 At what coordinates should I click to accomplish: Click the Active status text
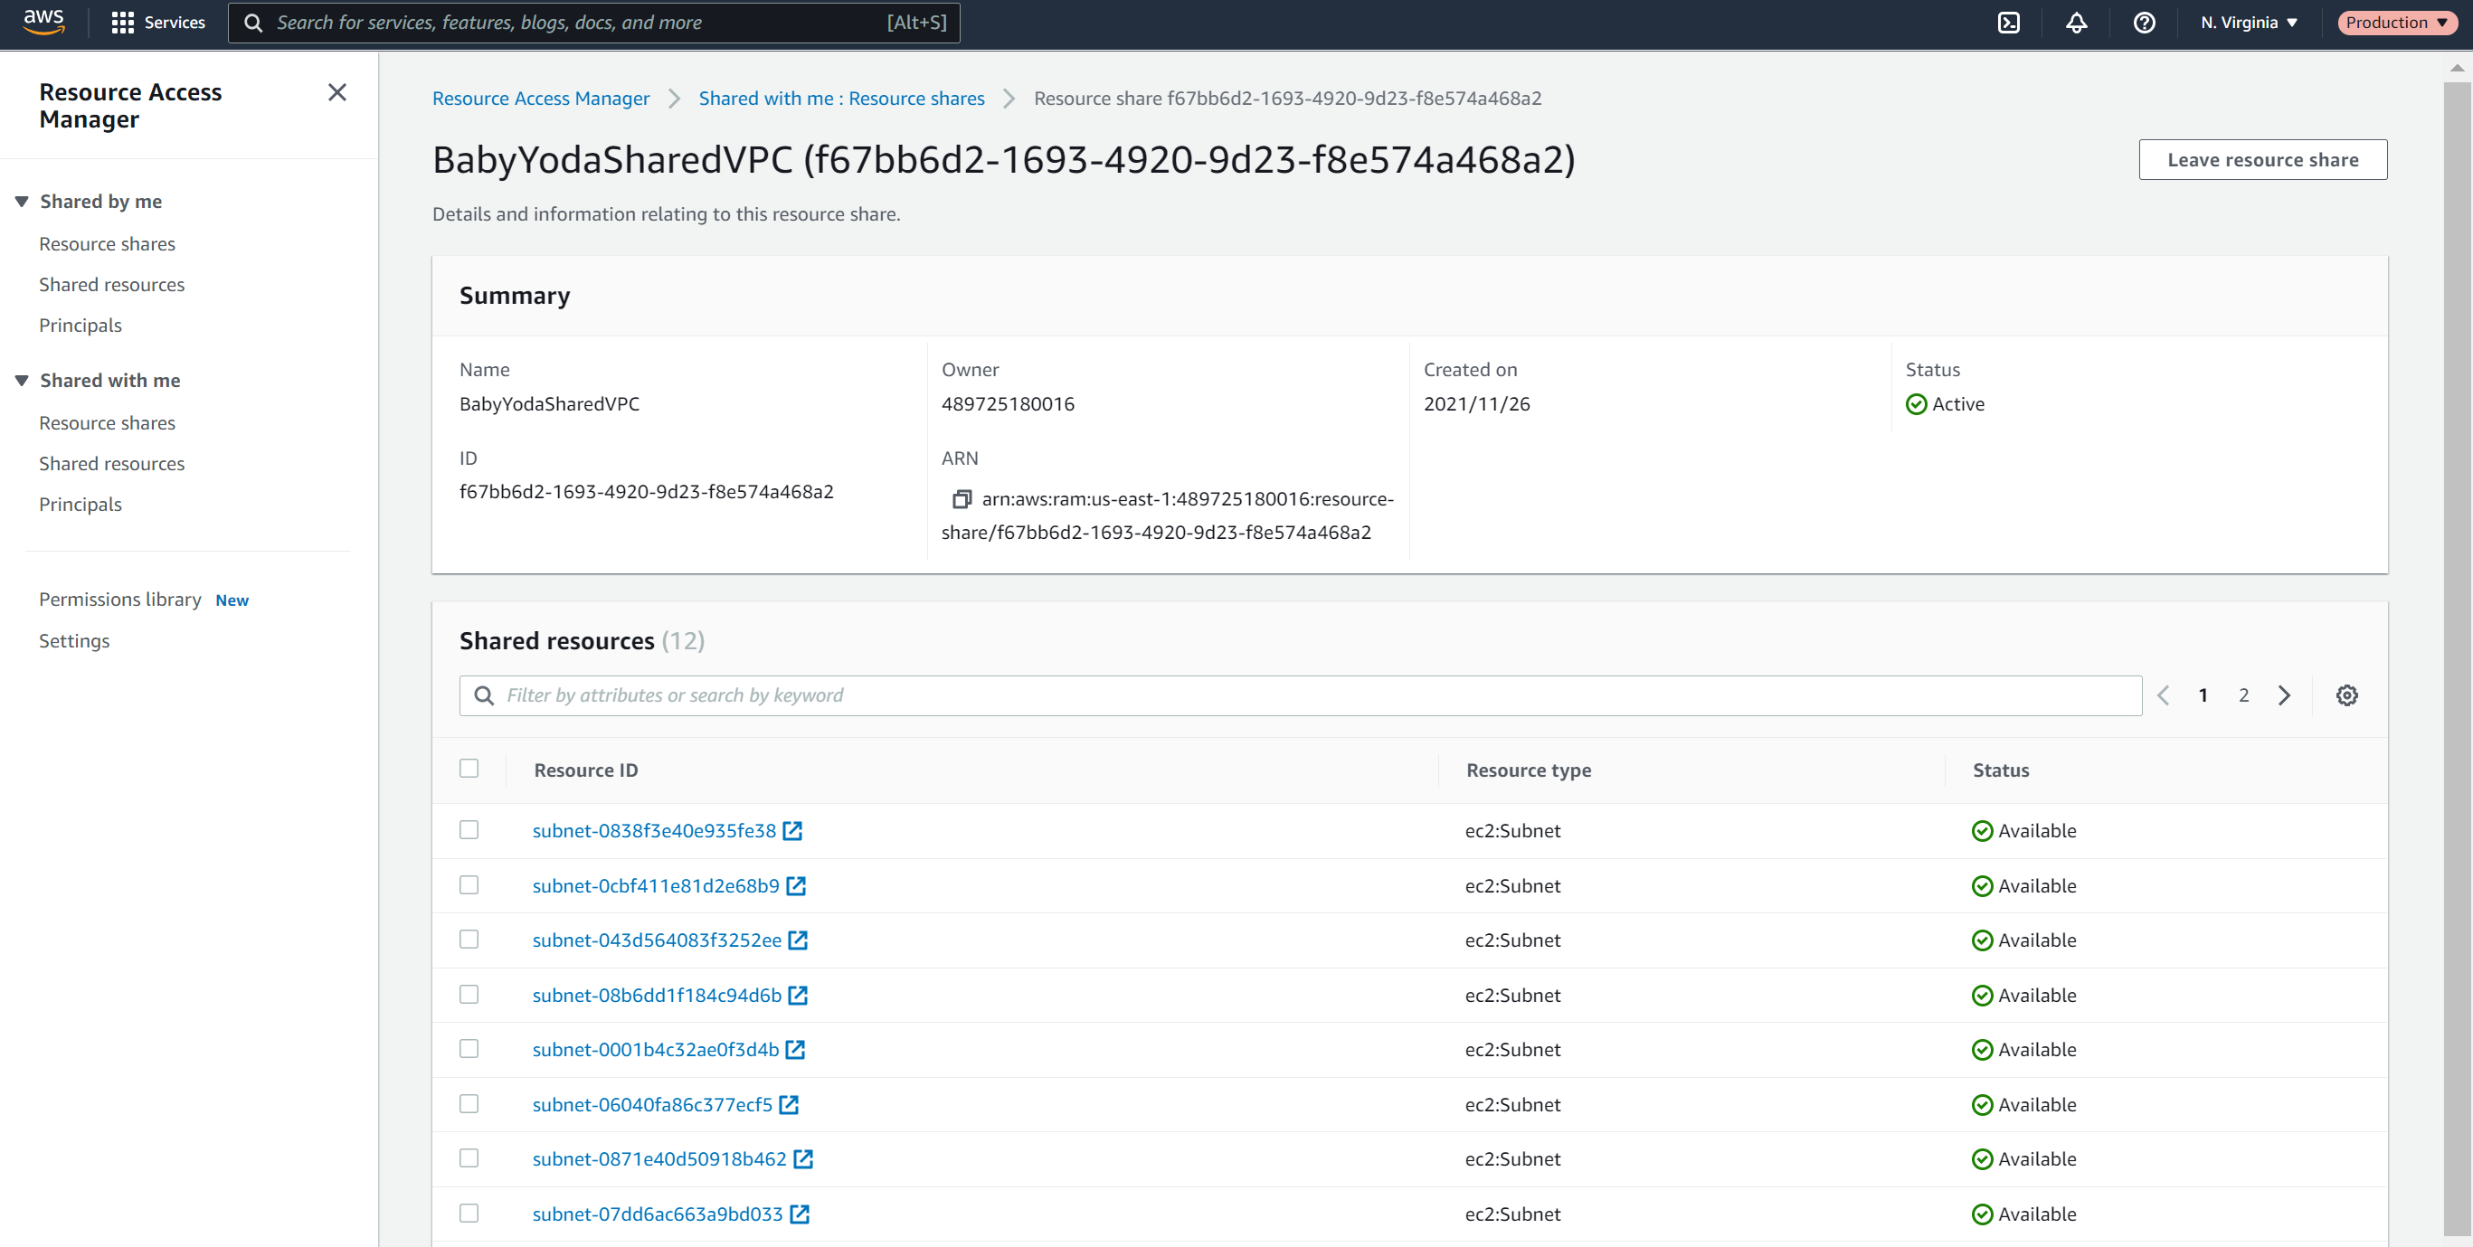click(x=1957, y=404)
